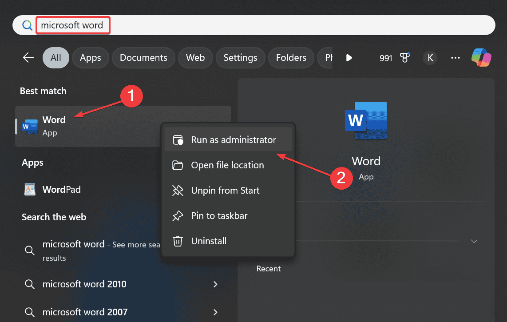Click the shield icon beside Run as administrator
The height and width of the screenshot is (322, 507).
(178, 140)
